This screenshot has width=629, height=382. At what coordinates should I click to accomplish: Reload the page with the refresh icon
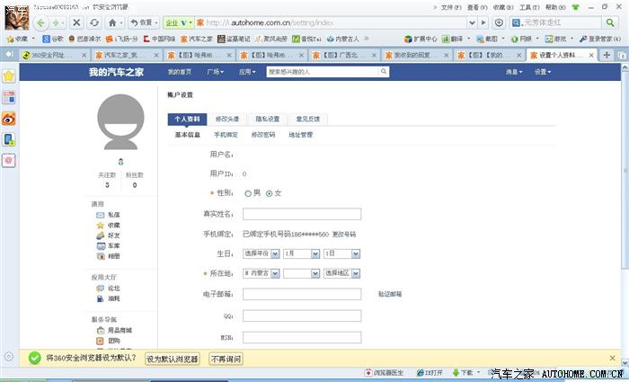(x=94, y=22)
